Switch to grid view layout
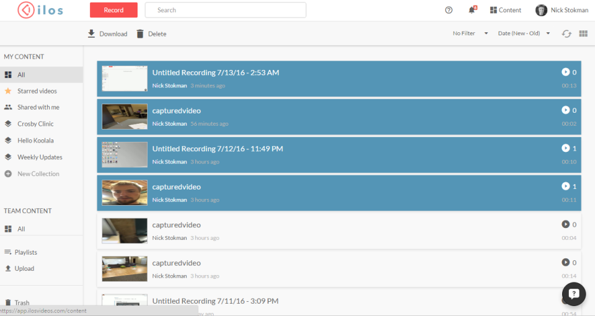 pyautogui.click(x=583, y=33)
